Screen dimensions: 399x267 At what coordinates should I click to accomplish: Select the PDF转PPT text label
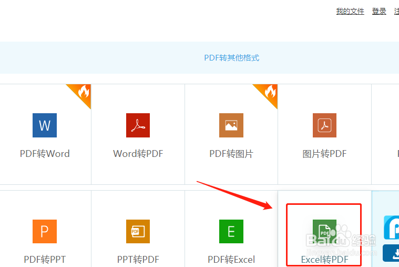[x=45, y=260]
